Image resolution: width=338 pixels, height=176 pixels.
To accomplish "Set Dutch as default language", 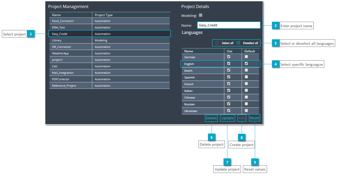I will [x=246, y=70].
